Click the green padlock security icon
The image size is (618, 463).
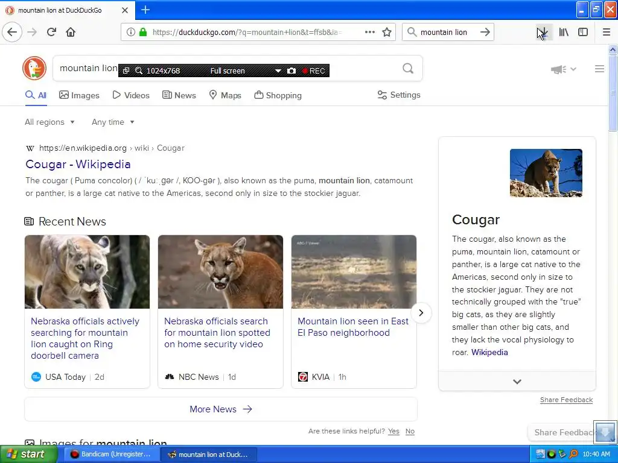click(142, 32)
